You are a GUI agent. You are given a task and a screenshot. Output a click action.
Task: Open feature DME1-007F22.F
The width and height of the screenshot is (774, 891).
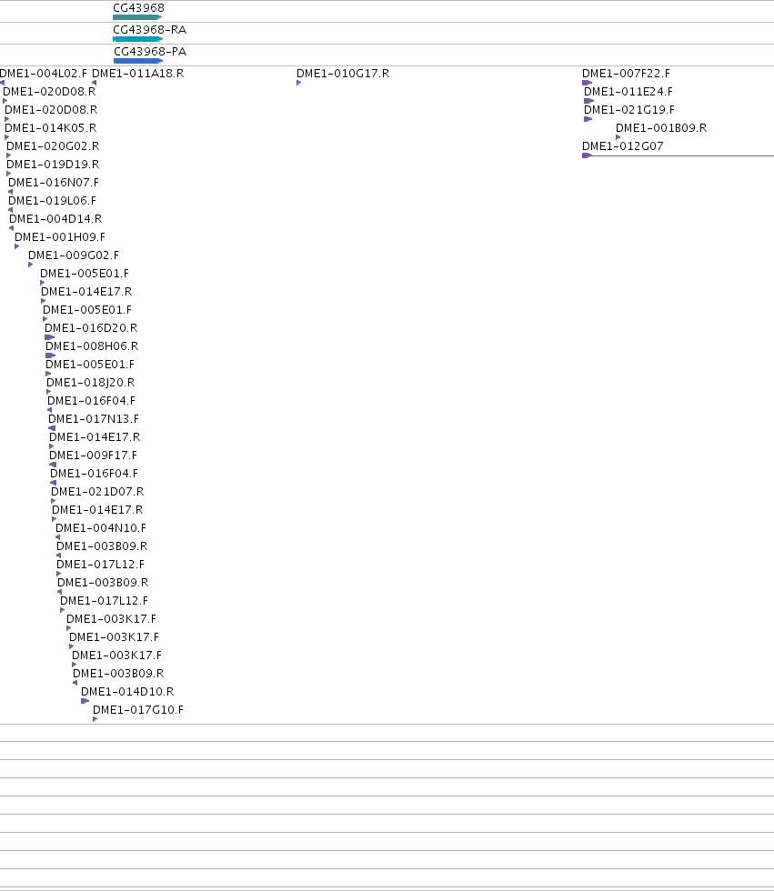(626, 74)
